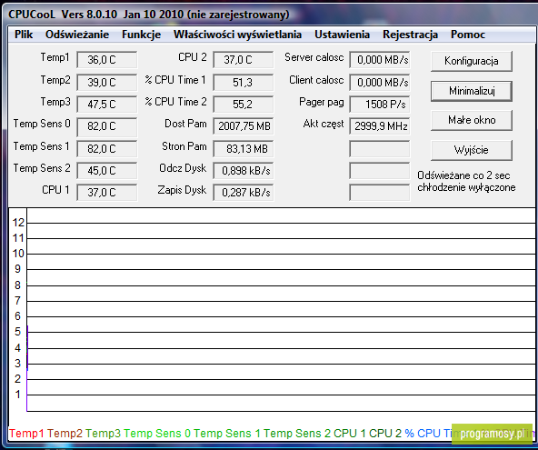Select the % CPU Time 1 value 51,3
Image resolution: width=538 pixels, height=450 pixels.
[x=244, y=83]
